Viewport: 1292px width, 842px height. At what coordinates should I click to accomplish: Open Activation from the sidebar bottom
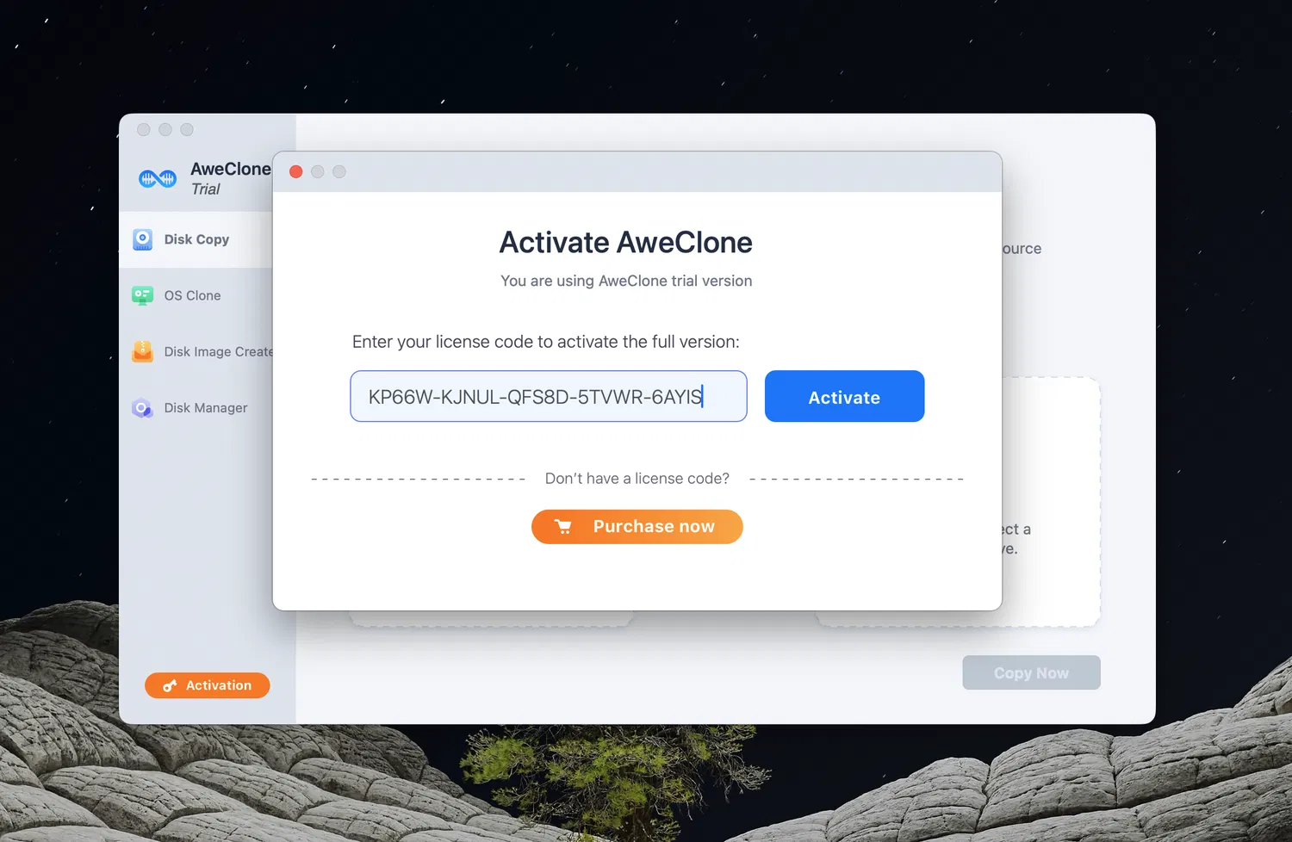coord(207,685)
